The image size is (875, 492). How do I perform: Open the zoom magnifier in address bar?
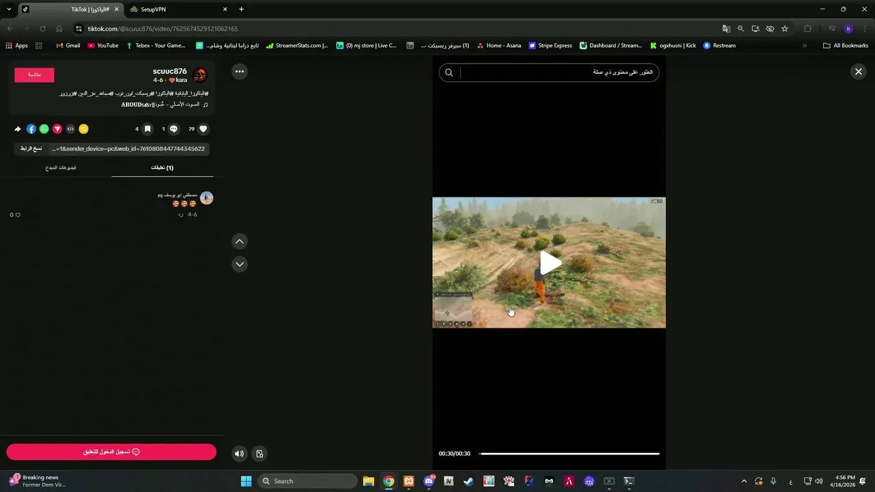[x=741, y=29]
